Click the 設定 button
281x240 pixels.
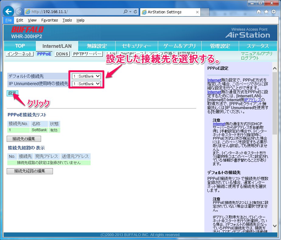(12, 93)
